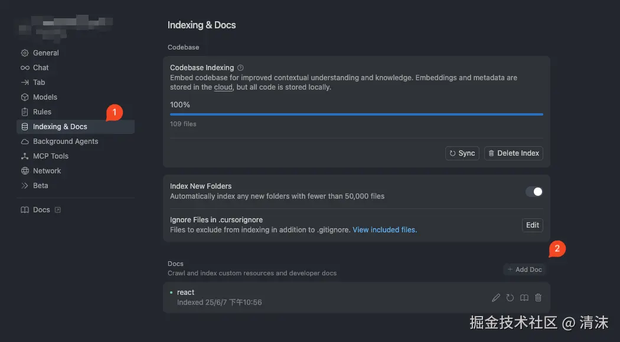Click the external link icon beside Docs
620x342 pixels.
pos(58,209)
